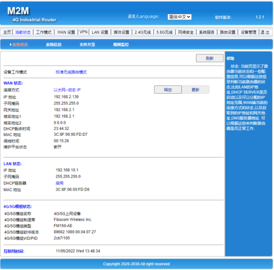Click the 更新 renew button
The image size is (274, 270).
pos(196,90)
